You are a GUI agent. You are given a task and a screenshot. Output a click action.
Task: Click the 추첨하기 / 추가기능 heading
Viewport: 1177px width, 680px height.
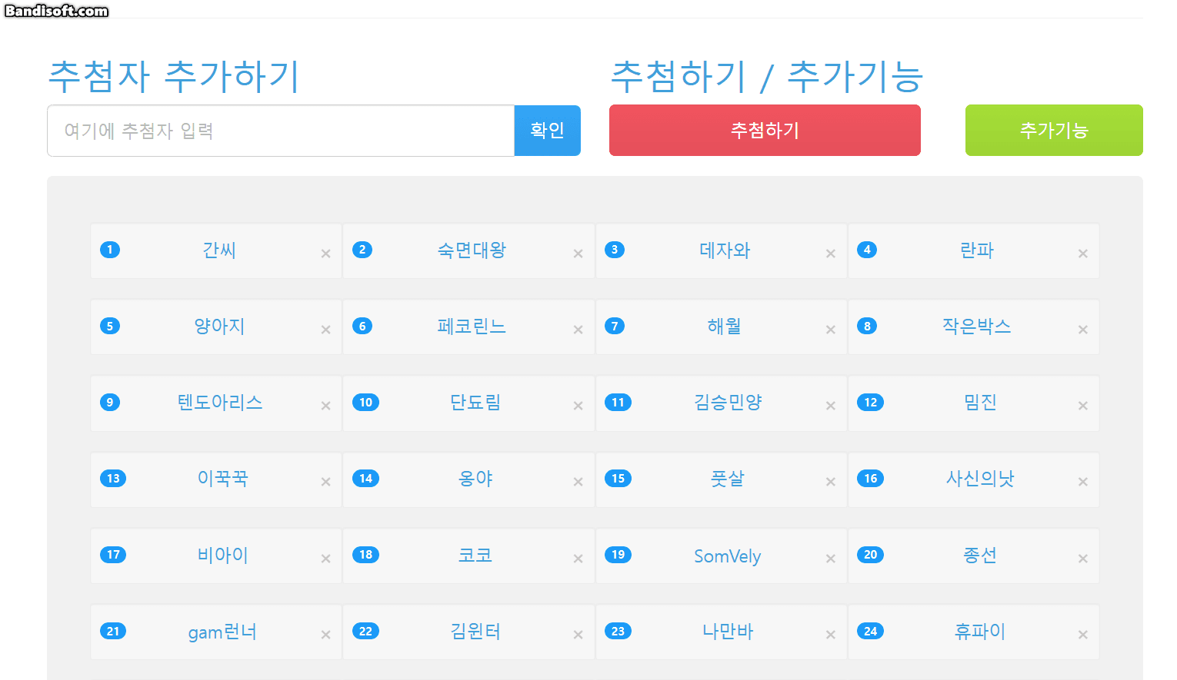coord(767,76)
